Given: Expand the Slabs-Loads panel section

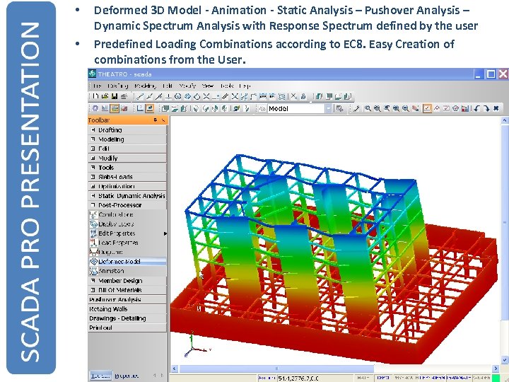Looking at the screenshot, I should [x=127, y=177].
